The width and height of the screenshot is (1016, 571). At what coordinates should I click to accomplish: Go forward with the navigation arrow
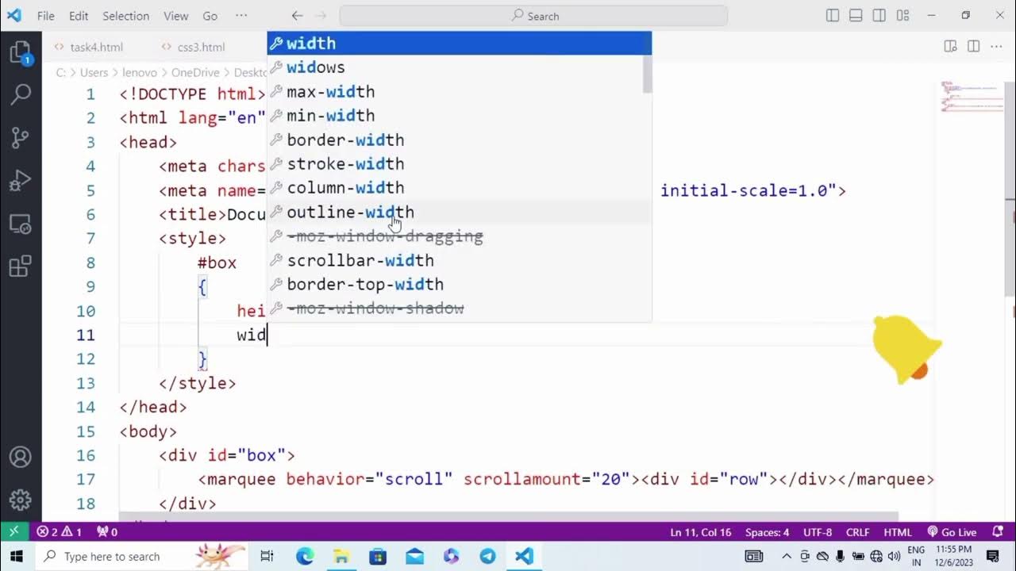pos(321,16)
